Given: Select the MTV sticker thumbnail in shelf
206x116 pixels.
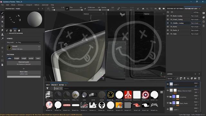Looking at the screenshot, I should (119, 105).
